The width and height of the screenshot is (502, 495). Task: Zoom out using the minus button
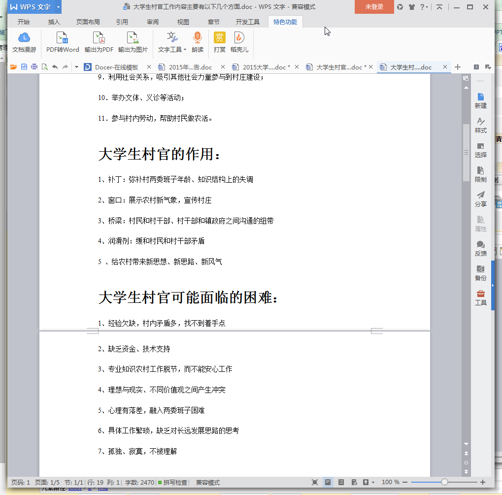[404, 482]
